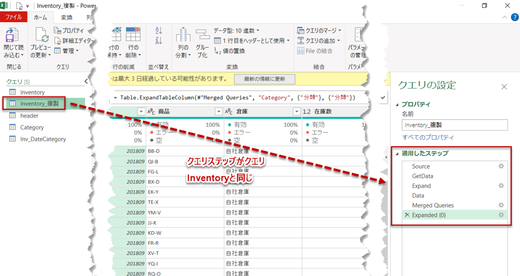
Task: Click Keep Rows (行の保持) icon
Action: coord(116,34)
